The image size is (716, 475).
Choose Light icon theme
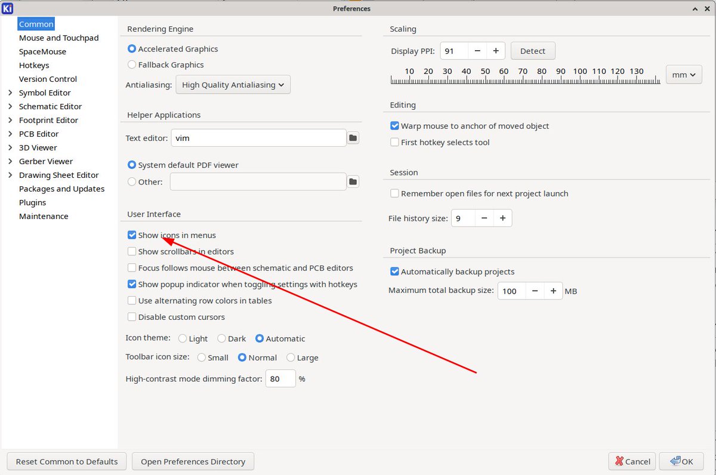tap(183, 338)
